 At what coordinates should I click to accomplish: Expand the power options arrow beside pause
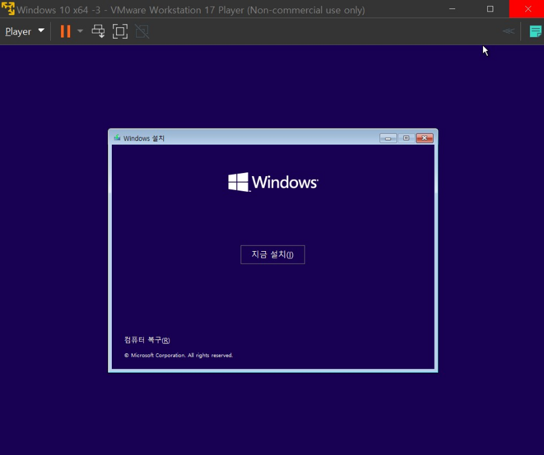tap(80, 31)
